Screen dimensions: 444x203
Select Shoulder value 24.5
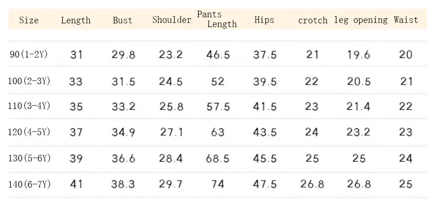click(171, 82)
